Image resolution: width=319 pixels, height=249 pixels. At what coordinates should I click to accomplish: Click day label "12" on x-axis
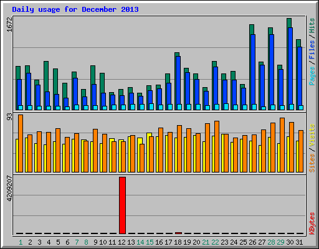click(x=121, y=242)
